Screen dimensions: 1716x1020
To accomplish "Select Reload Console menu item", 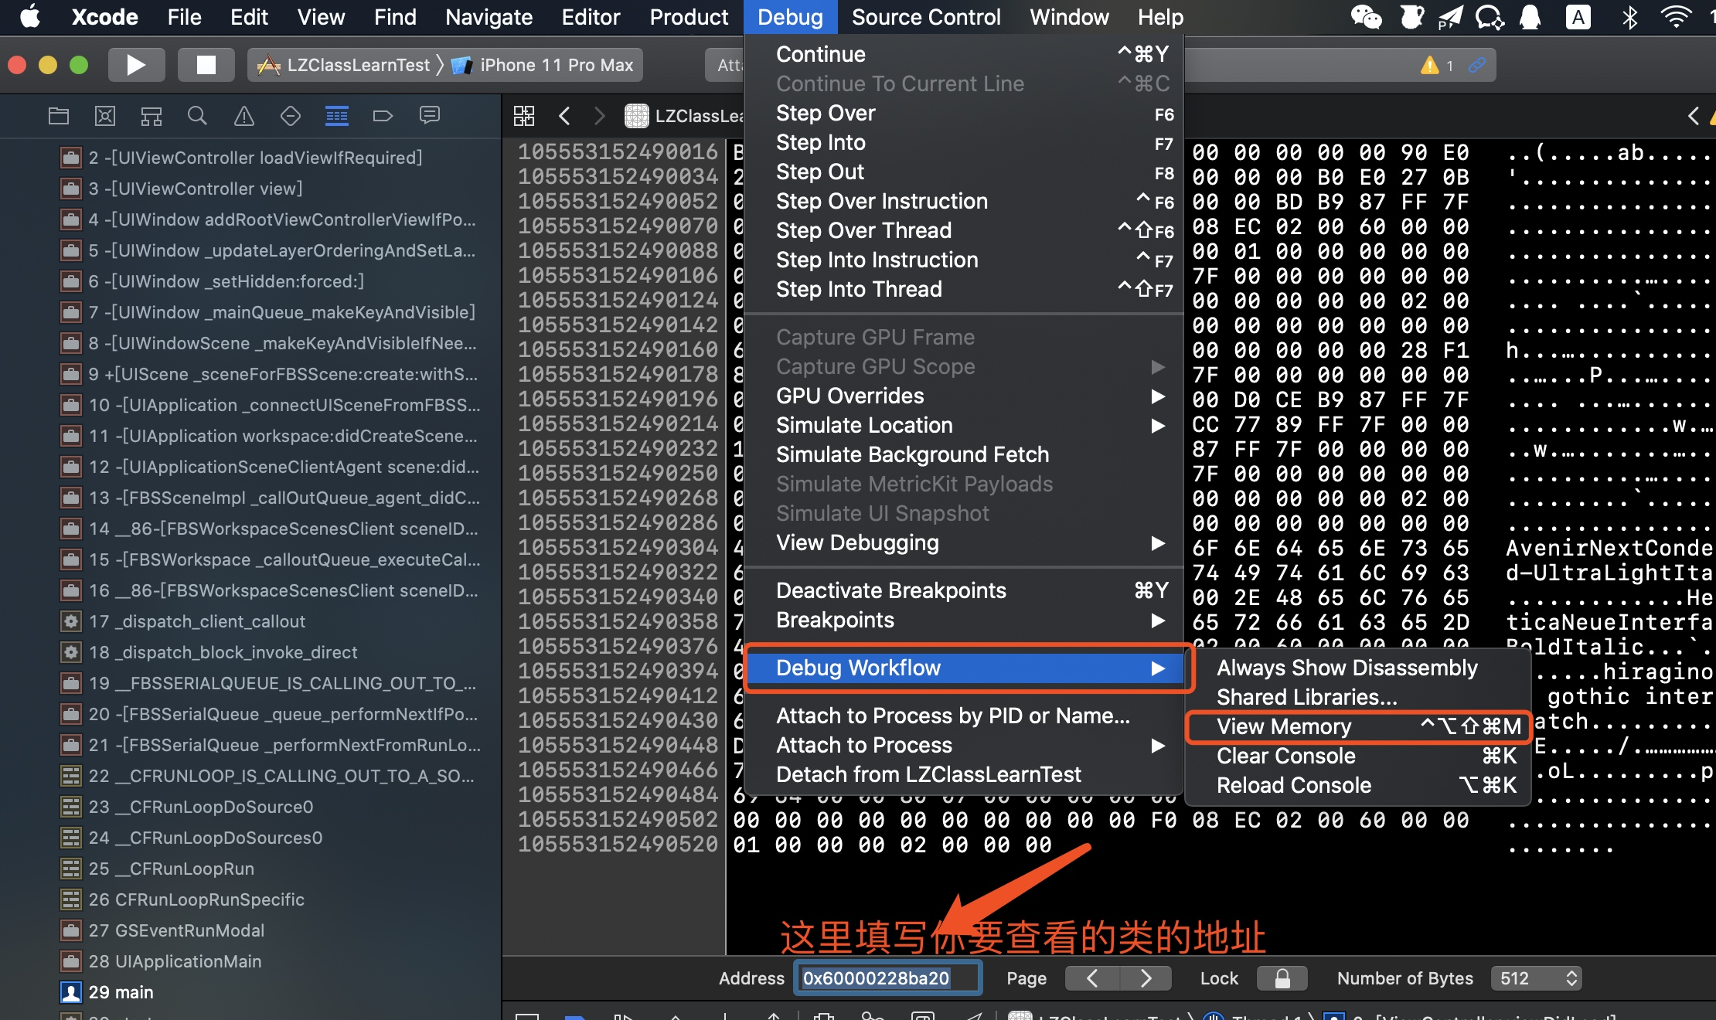I will point(1358,785).
